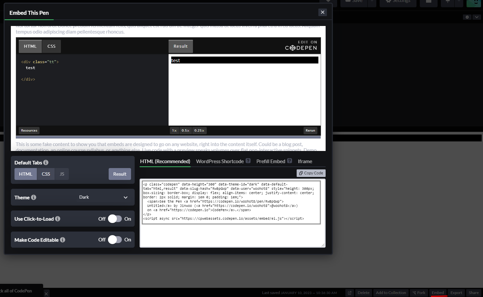Viewport: 483px width, 297px height.
Task: Toggle HTML default tab
Action: tap(26, 174)
